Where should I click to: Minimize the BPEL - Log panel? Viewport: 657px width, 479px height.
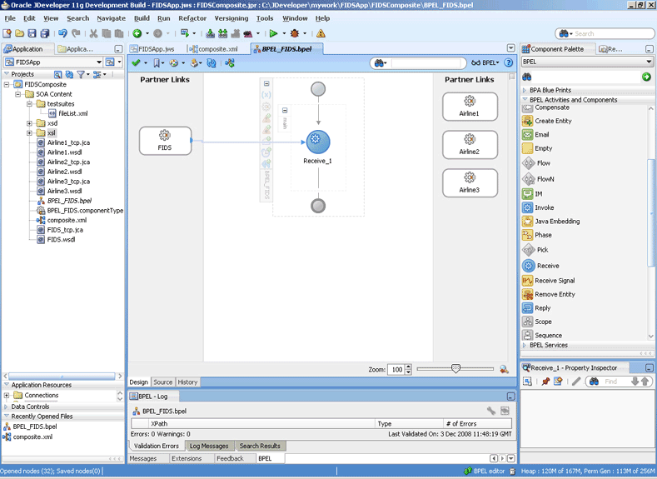click(x=510, y=396)
